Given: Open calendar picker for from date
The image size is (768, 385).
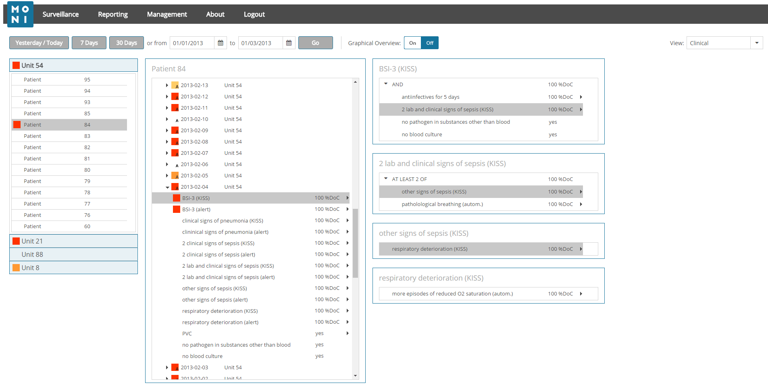Looking at the screenshot, I should coord(221,43).
